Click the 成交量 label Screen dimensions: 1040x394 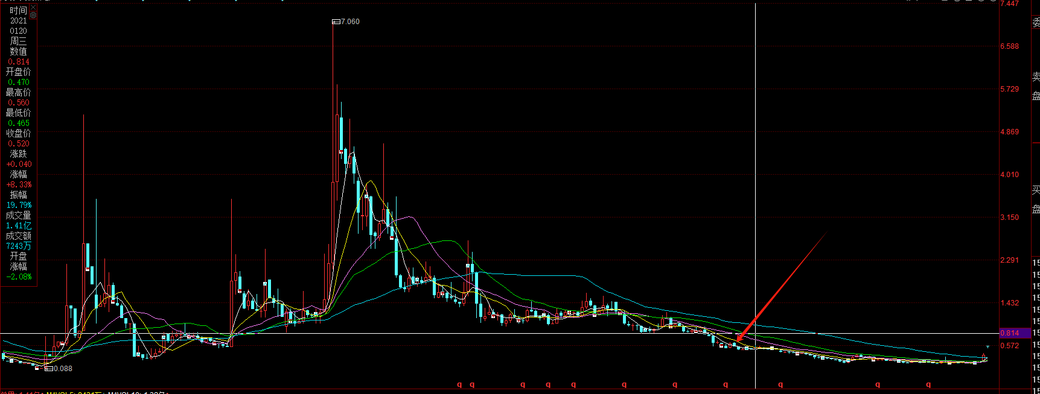pyautogui.click(x=18, y=215)
